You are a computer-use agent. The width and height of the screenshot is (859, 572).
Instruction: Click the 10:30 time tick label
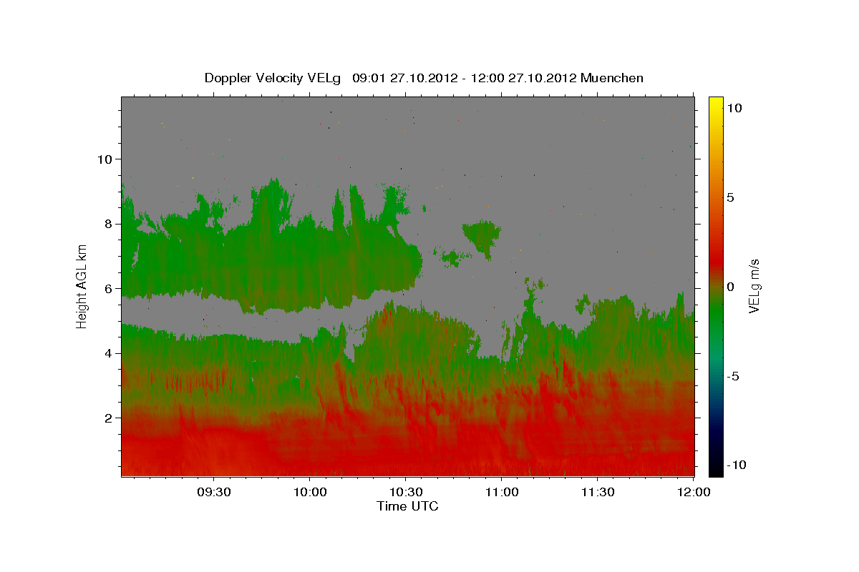coord(405,492)
